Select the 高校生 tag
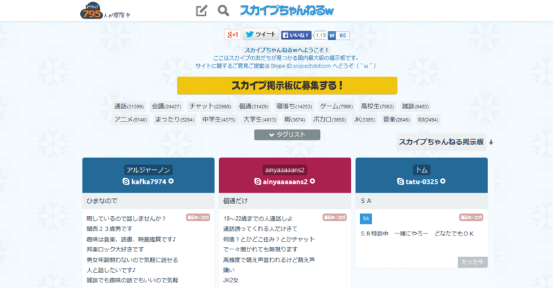Screen dimensions: 553x288 coord(377,106)
